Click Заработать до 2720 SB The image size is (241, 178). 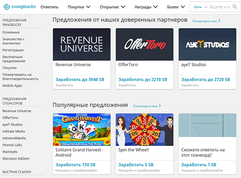pos(206,79)
